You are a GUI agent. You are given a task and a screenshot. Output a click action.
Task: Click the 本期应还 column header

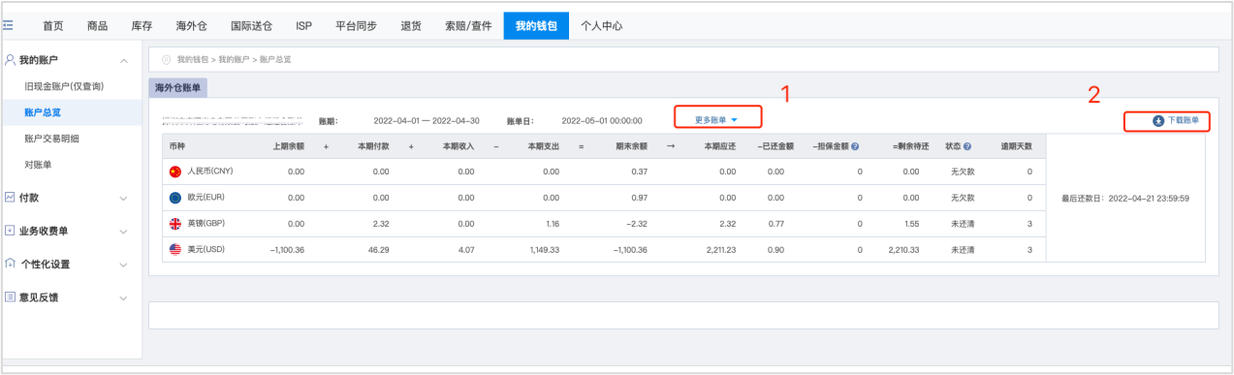coord(720,146)
